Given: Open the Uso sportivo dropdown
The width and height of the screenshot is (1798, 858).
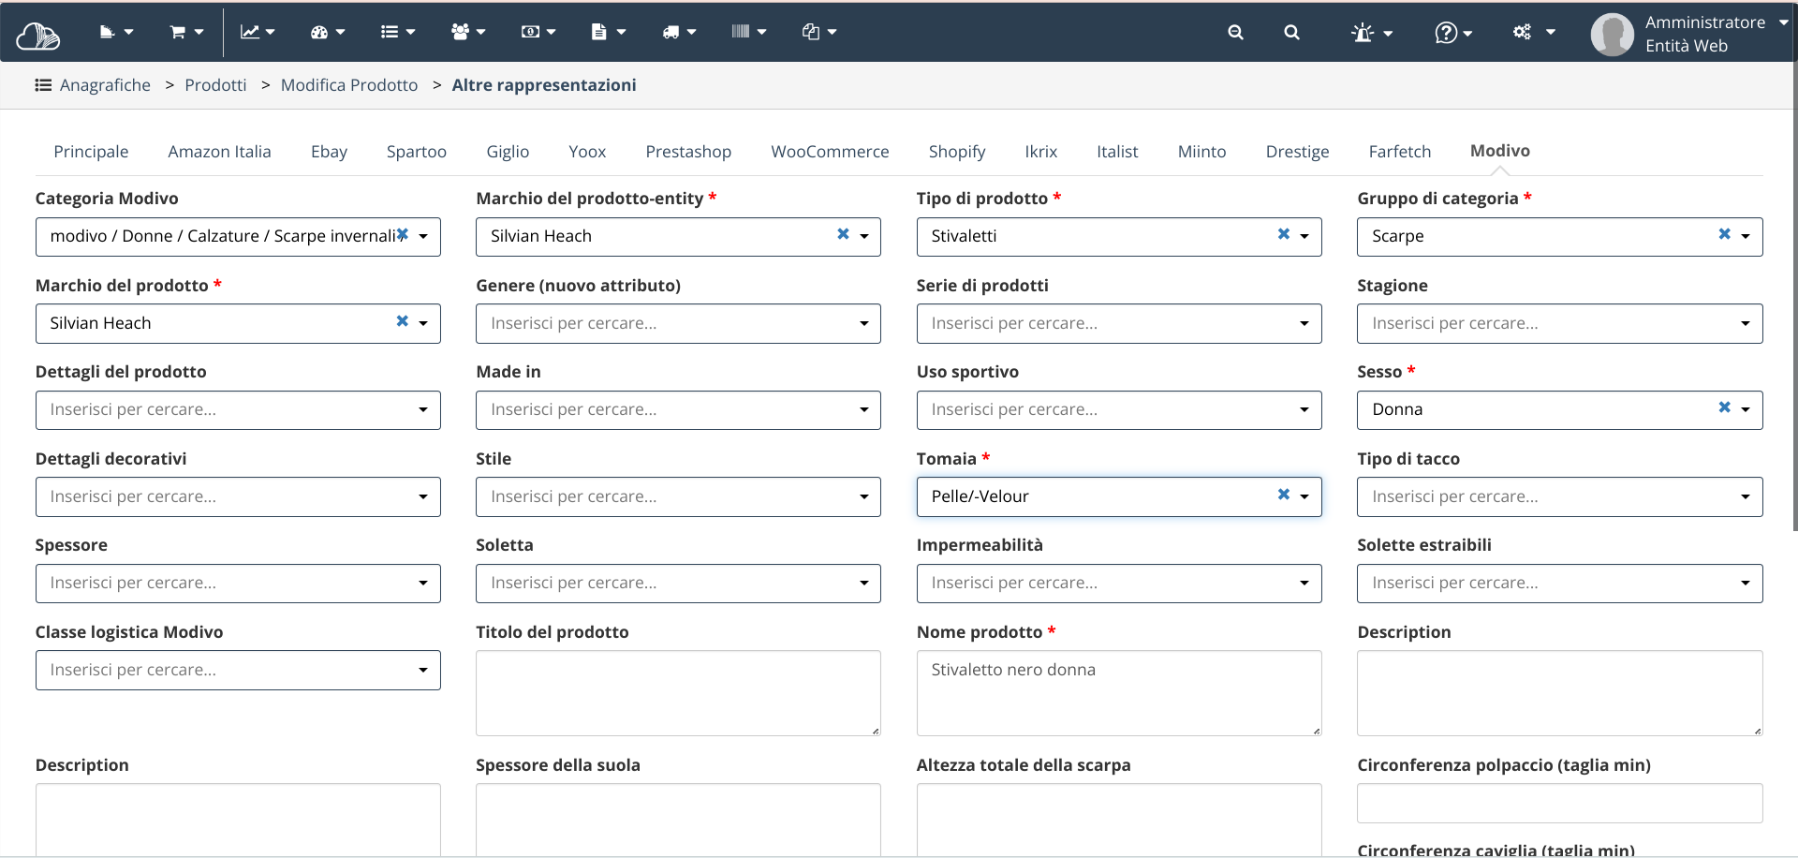Looking at the screenshot, I should pyautogui.click(x=1119, y=410).
